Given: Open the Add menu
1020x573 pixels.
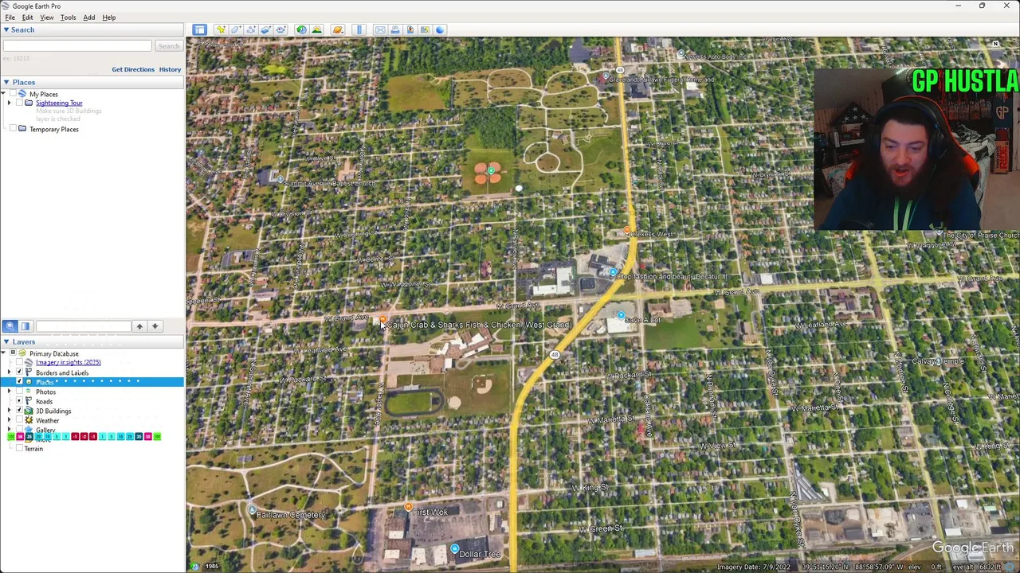Looking at the screenshot, I should click(x=89, y=18).
